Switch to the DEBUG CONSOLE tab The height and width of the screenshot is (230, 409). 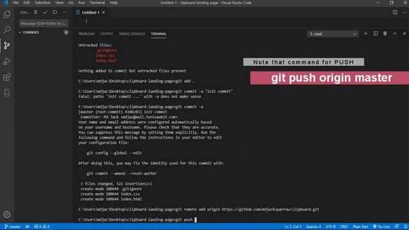point(132,34)
